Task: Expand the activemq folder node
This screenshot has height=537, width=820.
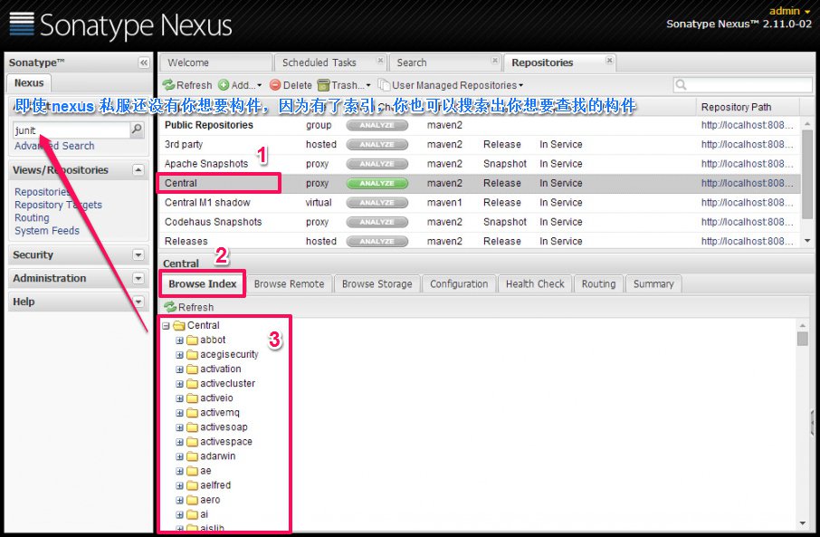Action: [179, 413]
